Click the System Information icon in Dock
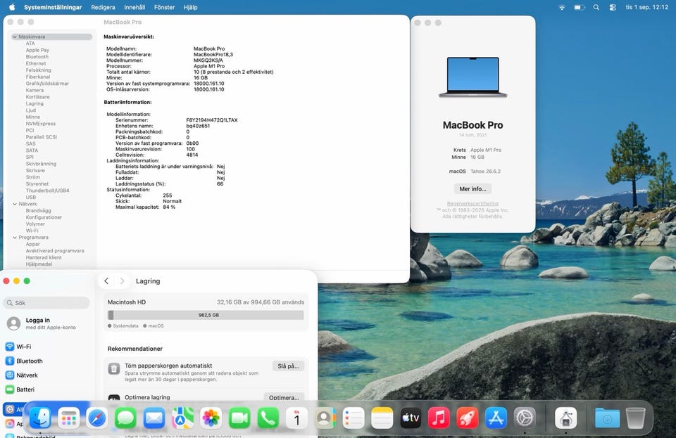The image size is (676, 438). coord(565,418)
